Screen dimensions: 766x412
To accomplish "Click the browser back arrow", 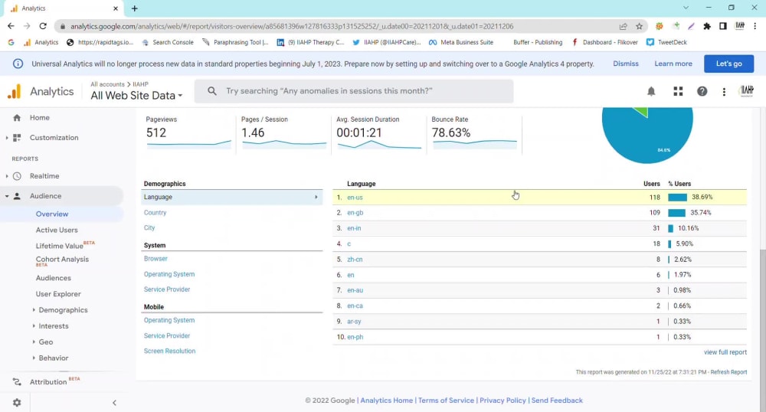I will [11, 26].
